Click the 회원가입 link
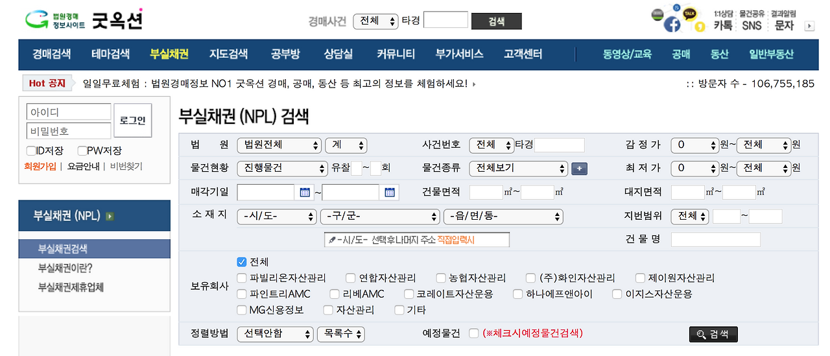 point(40,167)
